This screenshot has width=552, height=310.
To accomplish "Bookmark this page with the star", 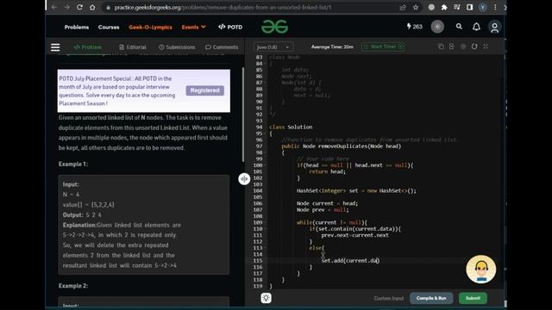I will pyautogui.click(x=416, y=8).
